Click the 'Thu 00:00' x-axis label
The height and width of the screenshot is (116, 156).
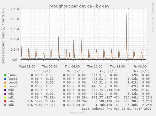pyautogui.click(x=50, y=66)
